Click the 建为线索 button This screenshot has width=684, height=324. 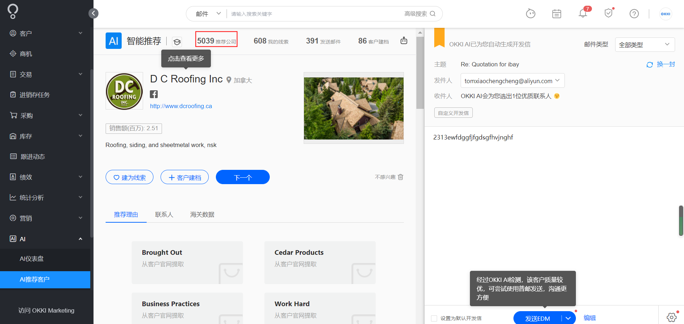129,177
